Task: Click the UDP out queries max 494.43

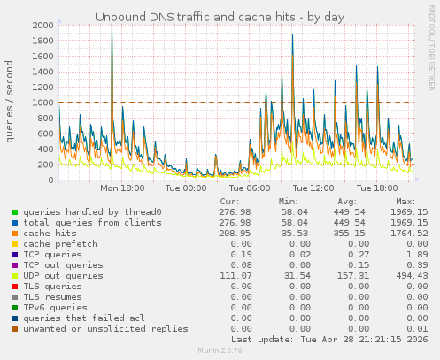Action: pyautogui.click(x=412, y=276)
